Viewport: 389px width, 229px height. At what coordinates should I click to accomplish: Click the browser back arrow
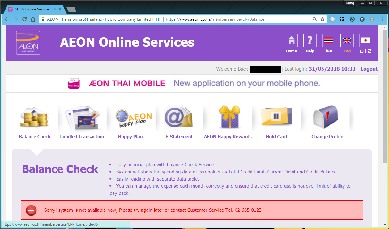(7, 19)
